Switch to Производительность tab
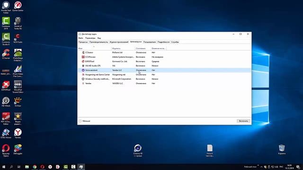303x170 pixels. tap(98, 42)
